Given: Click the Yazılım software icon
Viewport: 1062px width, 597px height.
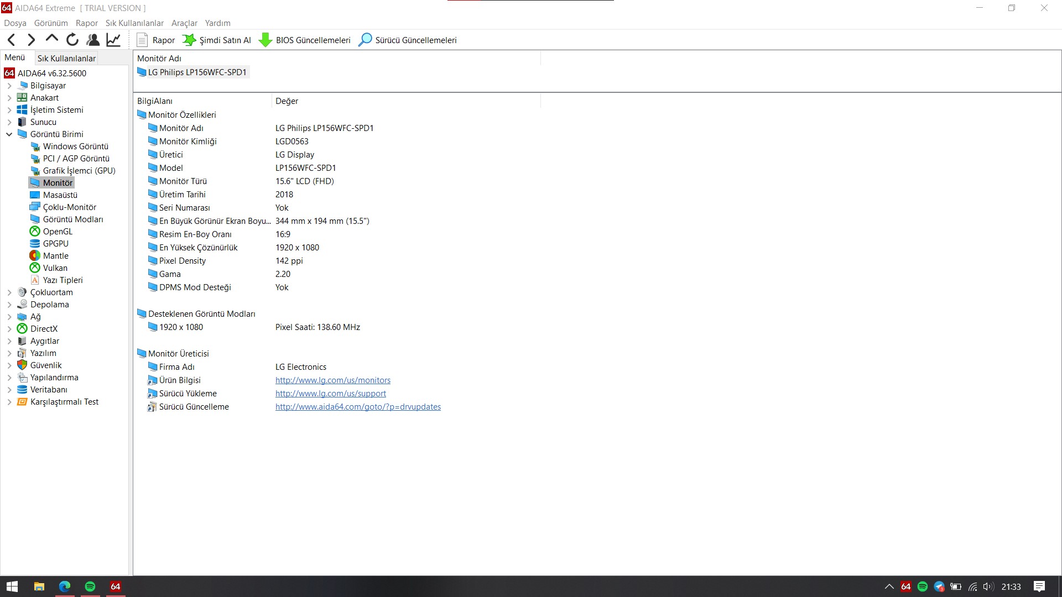Looking at the screenshot, I should (22, 353).
